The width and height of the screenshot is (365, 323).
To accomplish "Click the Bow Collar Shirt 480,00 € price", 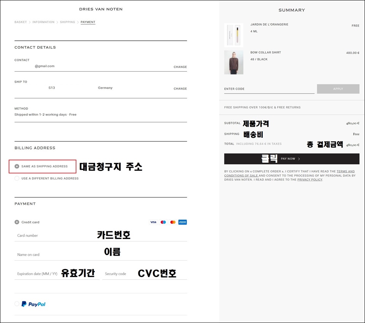I will (x=353, y=53).
